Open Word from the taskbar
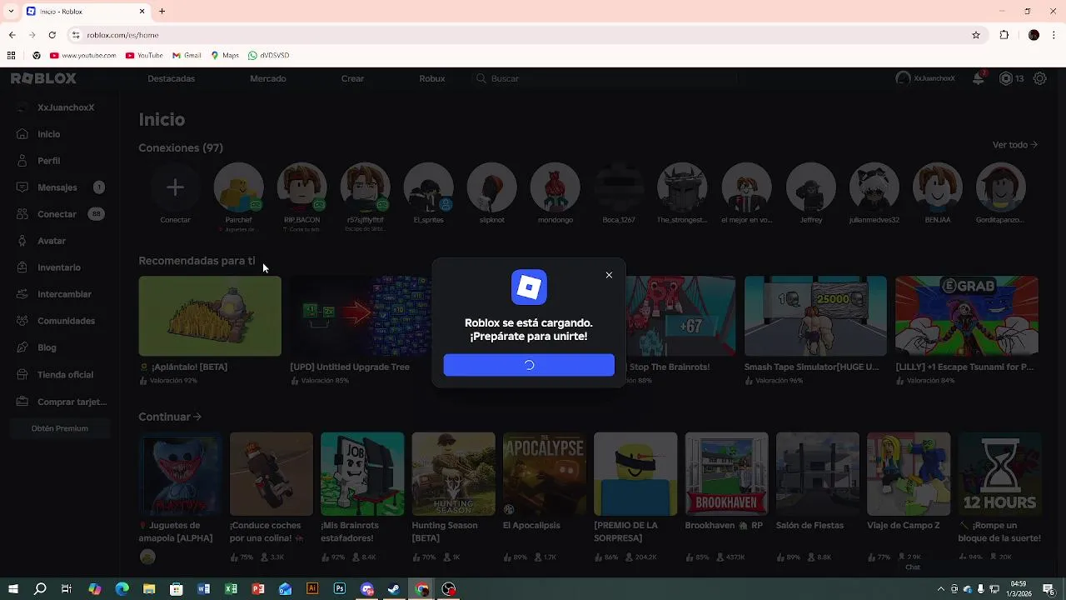Viewport: 1066px width, 600px height. point(204,589)
